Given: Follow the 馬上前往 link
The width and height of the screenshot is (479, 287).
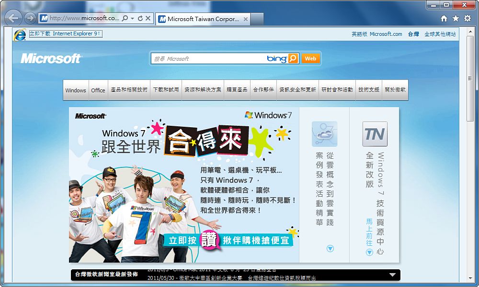Looking at the screenshot, I should tap(369, 232).
